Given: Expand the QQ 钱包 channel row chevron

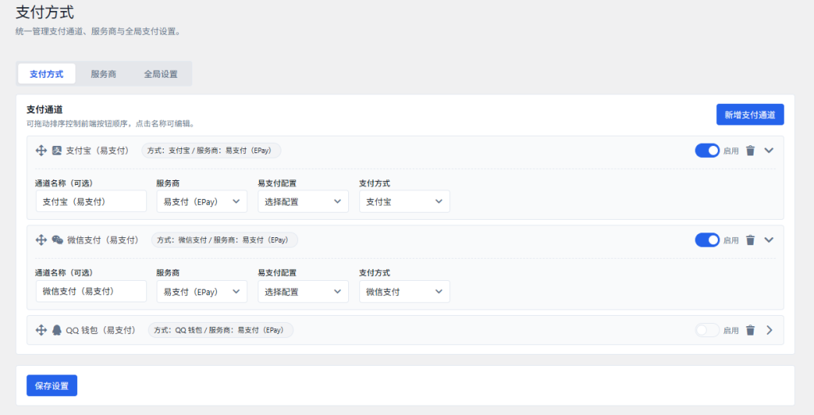Looking at the screenshot, I should [x=769, y=330].
